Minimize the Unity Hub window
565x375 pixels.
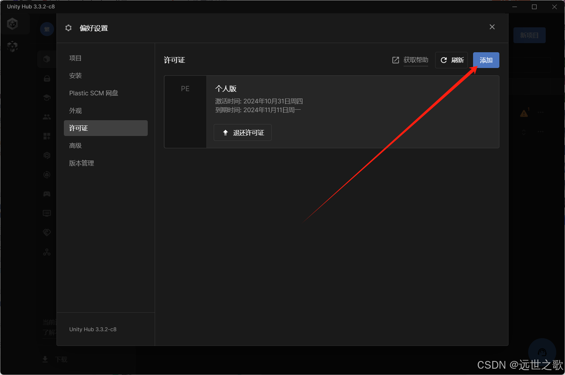(514, 7)
